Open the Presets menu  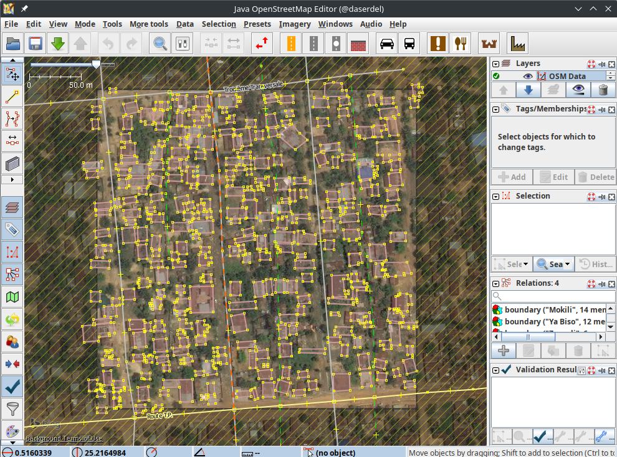[259, 24]
